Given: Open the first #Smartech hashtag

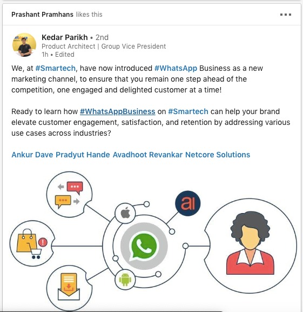Looking at the screenshot, I should click(x=55, y=68).
